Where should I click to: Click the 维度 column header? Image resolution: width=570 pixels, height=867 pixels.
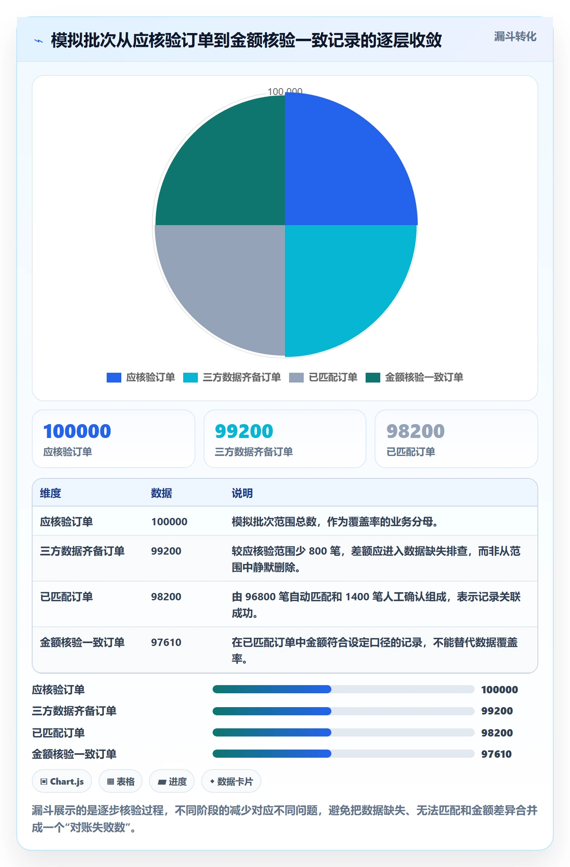[x=50, y=493]
